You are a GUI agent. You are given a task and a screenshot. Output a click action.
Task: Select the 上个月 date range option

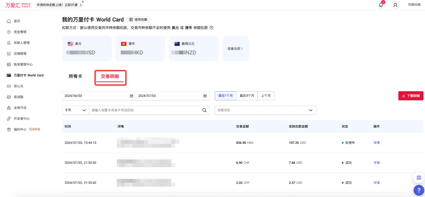click(x=266, y=96)
